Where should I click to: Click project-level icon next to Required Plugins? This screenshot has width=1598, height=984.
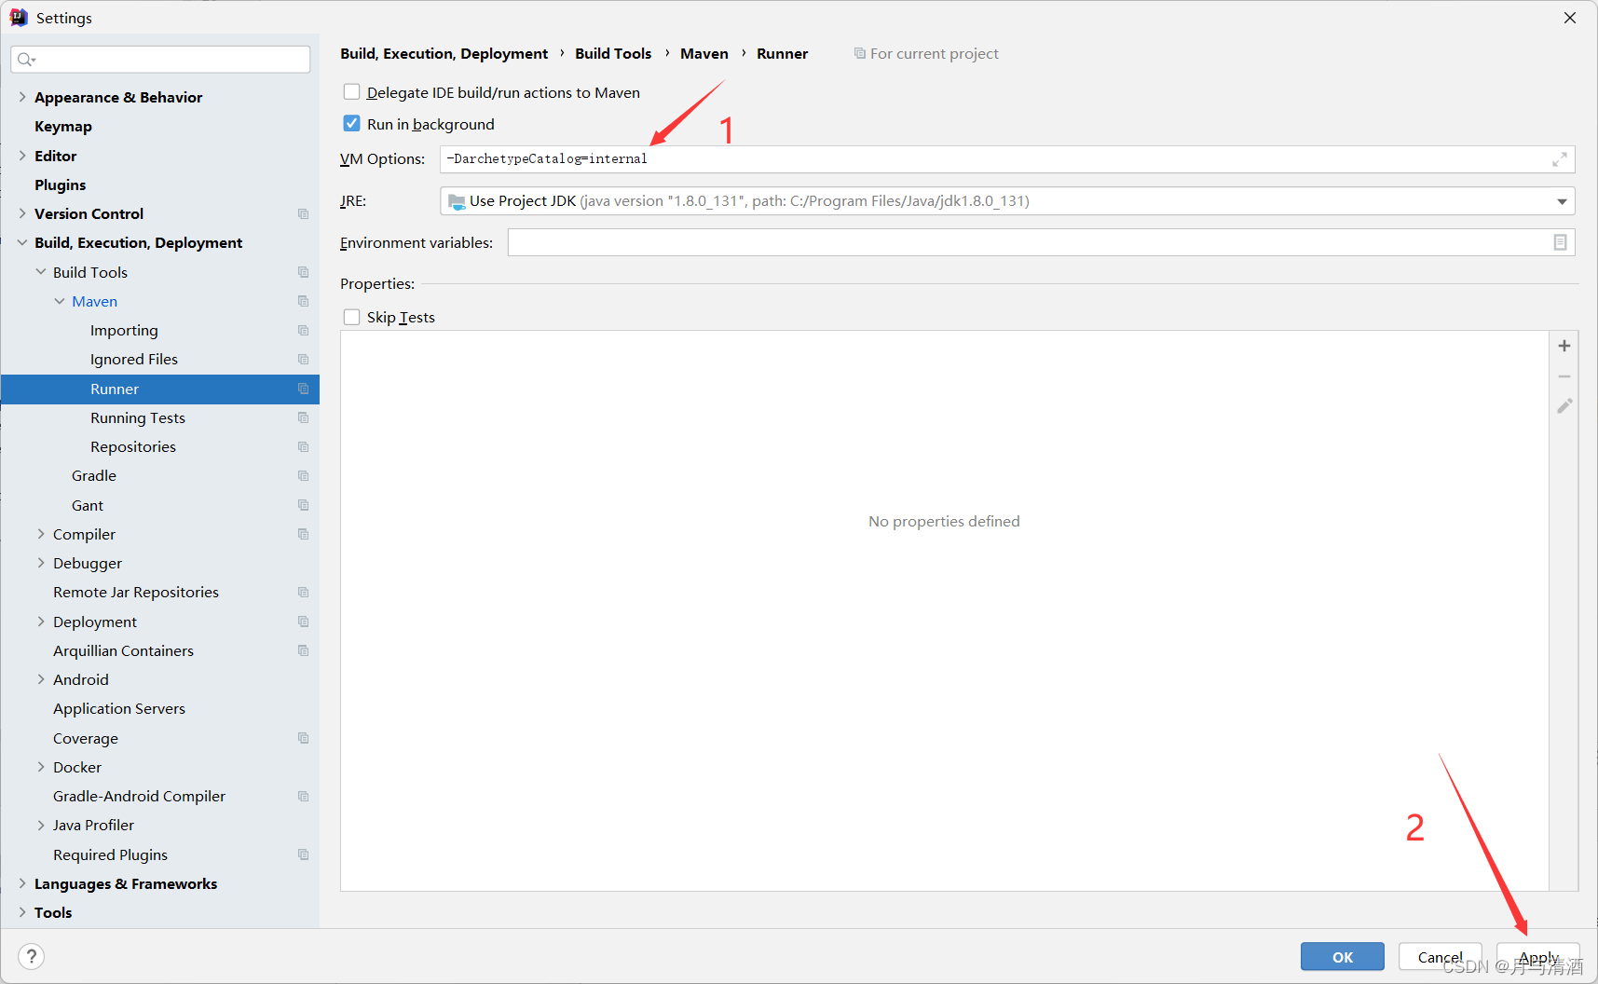click(303, 854)
